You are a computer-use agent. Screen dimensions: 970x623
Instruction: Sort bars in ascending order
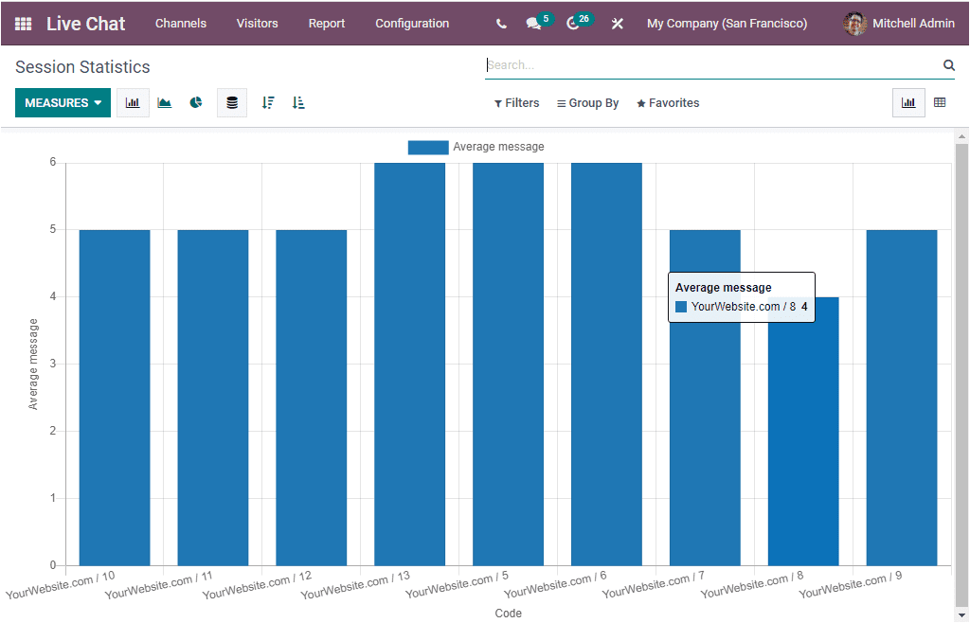(x=298, y=102)
